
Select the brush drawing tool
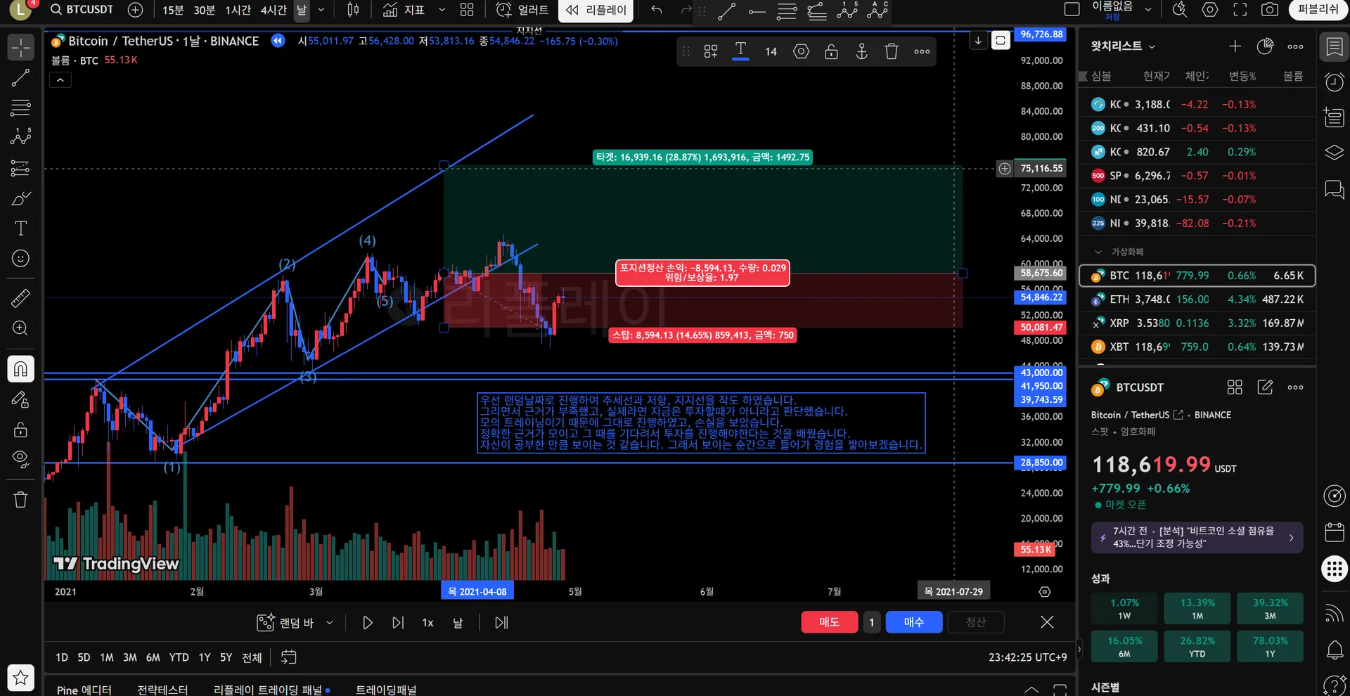[x=21, y=199]
